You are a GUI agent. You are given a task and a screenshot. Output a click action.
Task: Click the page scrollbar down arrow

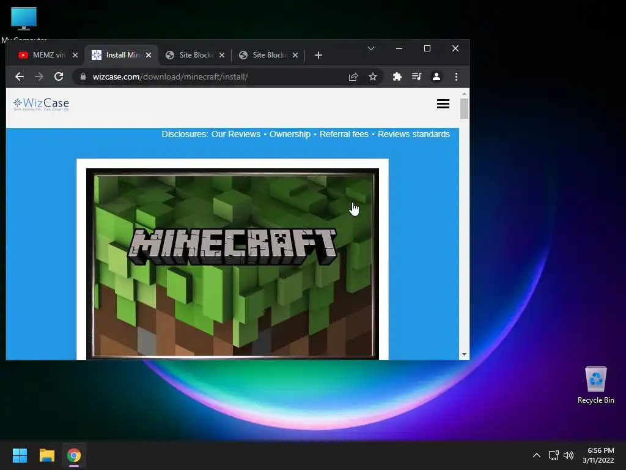(x=464, y=354)
